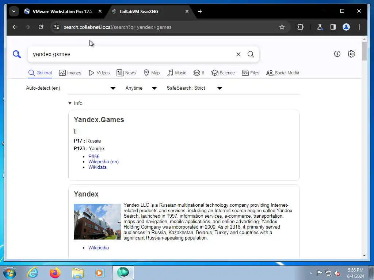Open the Windows Start menu
Image resolution: width=374 pixels, height=280 pixels.
coord(10,273)
